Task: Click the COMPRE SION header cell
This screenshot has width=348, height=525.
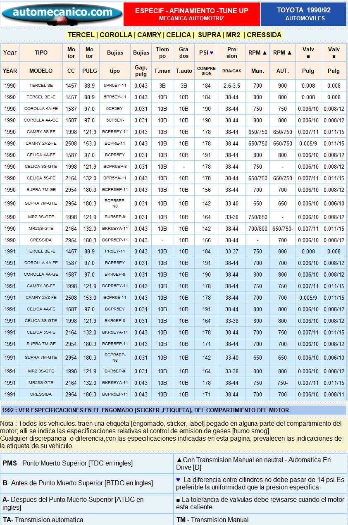Action: 206,71
